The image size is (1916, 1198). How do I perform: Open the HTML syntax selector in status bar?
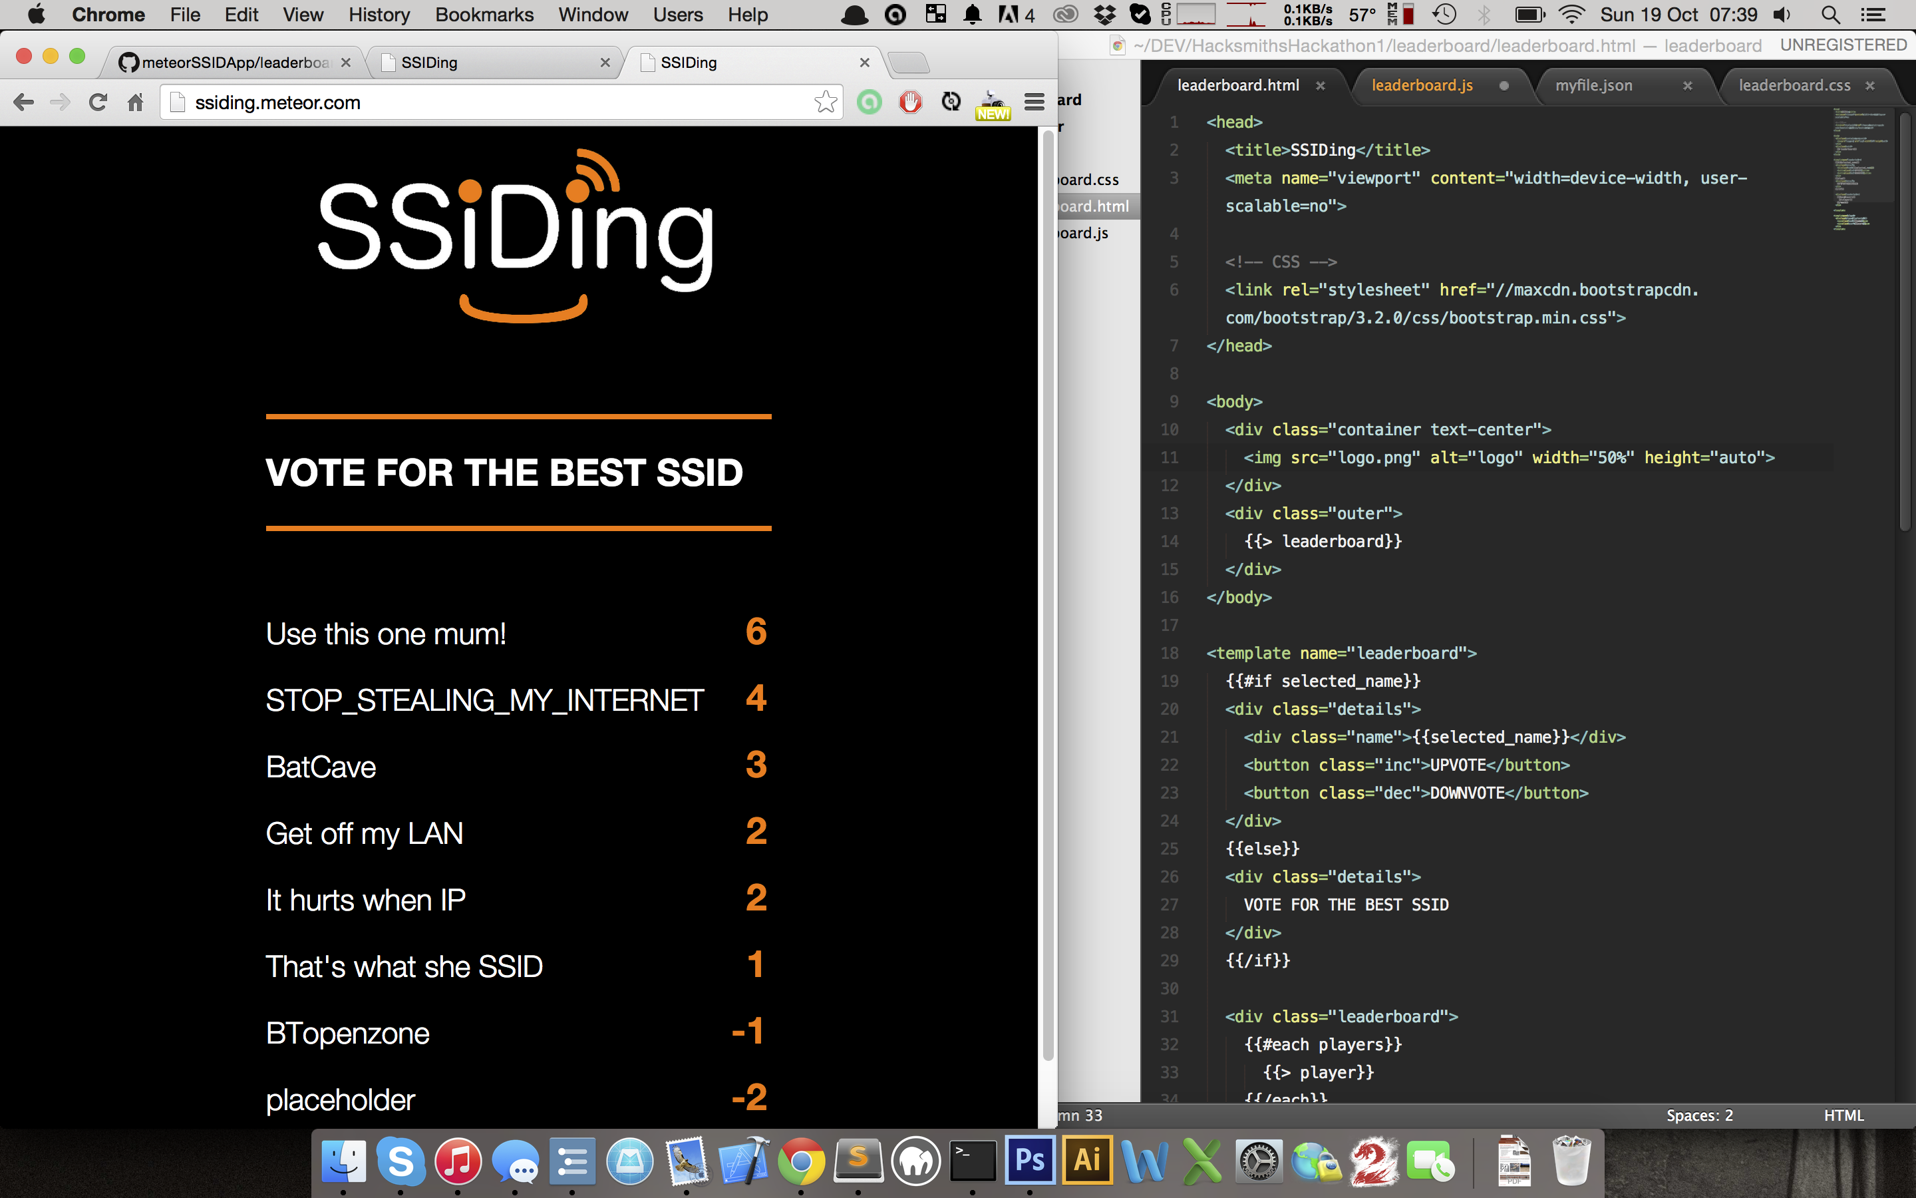point(1843,1115)
